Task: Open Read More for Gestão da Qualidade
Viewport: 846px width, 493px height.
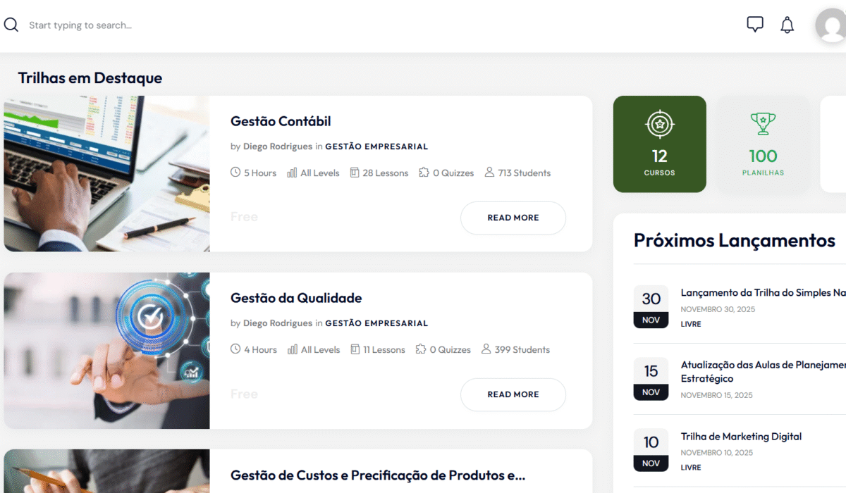Action: 513,394
